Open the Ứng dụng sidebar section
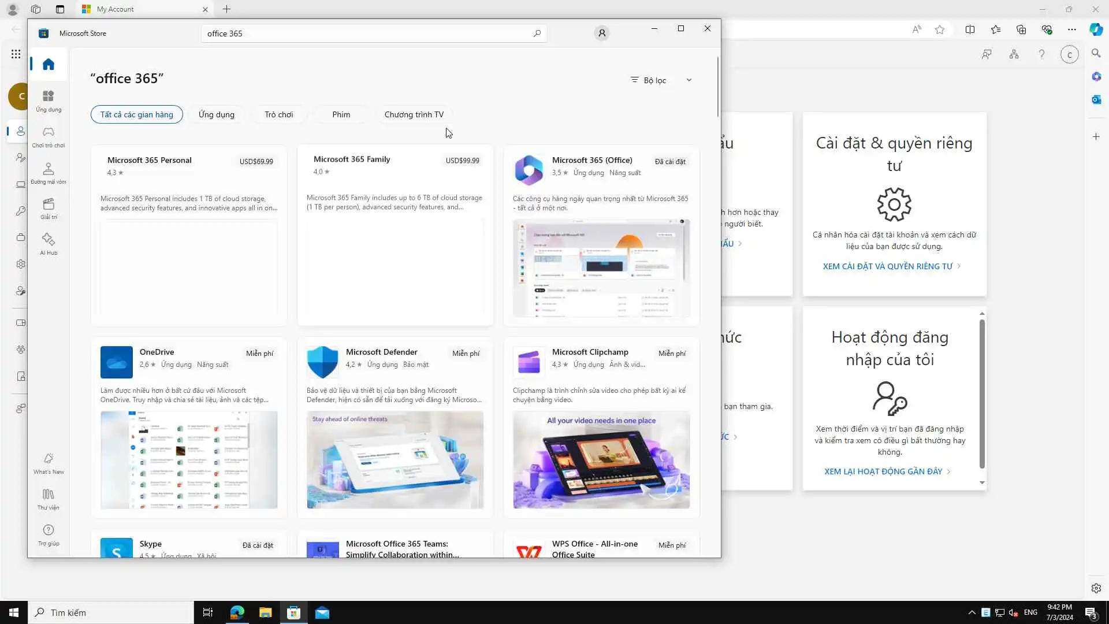Image resolution: width=1109 pixels, height=624 pixels. [x=49, y=101]
